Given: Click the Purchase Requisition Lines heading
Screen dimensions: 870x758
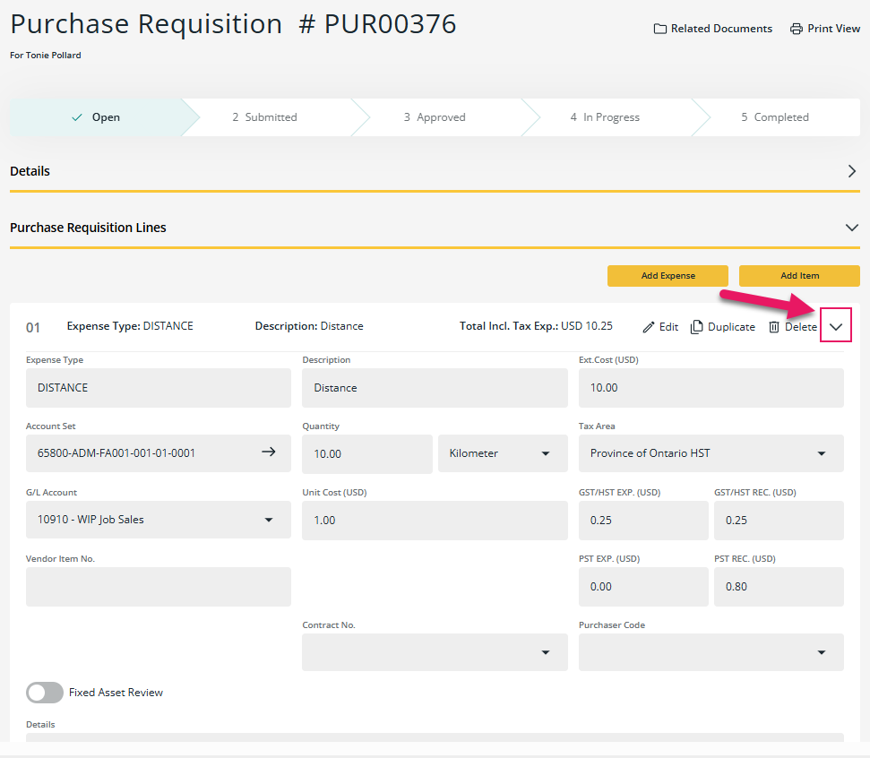Looking at the screenshot, I should tap(88, 228).
